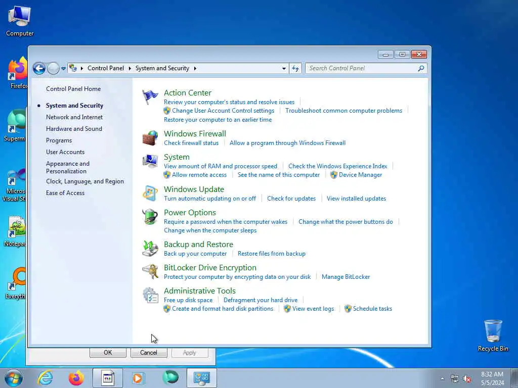This screenshot has height=388, width=518.
Task: Select Network and Internet category
Action: [74, 117]
